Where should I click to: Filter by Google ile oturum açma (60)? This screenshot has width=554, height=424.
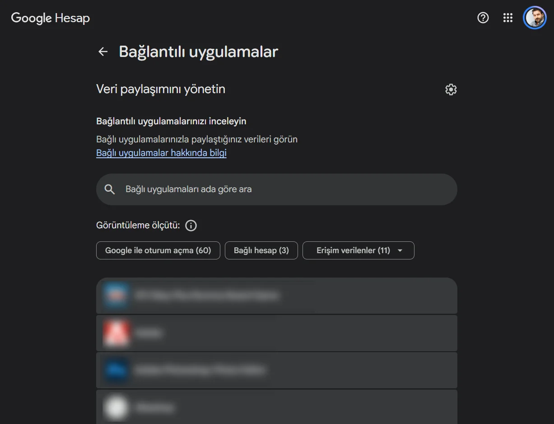[158, 250]
